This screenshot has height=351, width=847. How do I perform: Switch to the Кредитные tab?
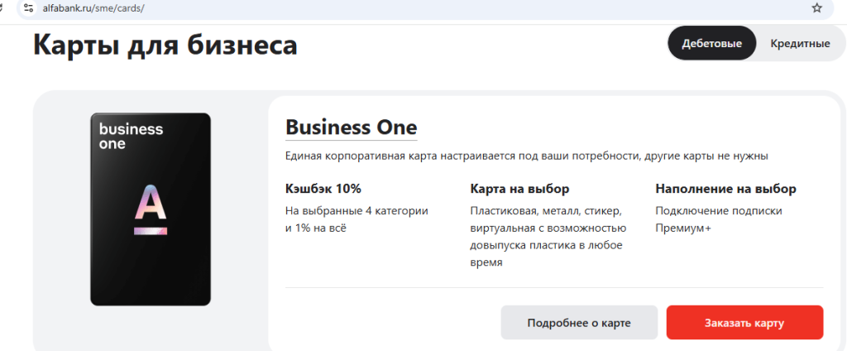pyautogui.click(x=800, y=44)
